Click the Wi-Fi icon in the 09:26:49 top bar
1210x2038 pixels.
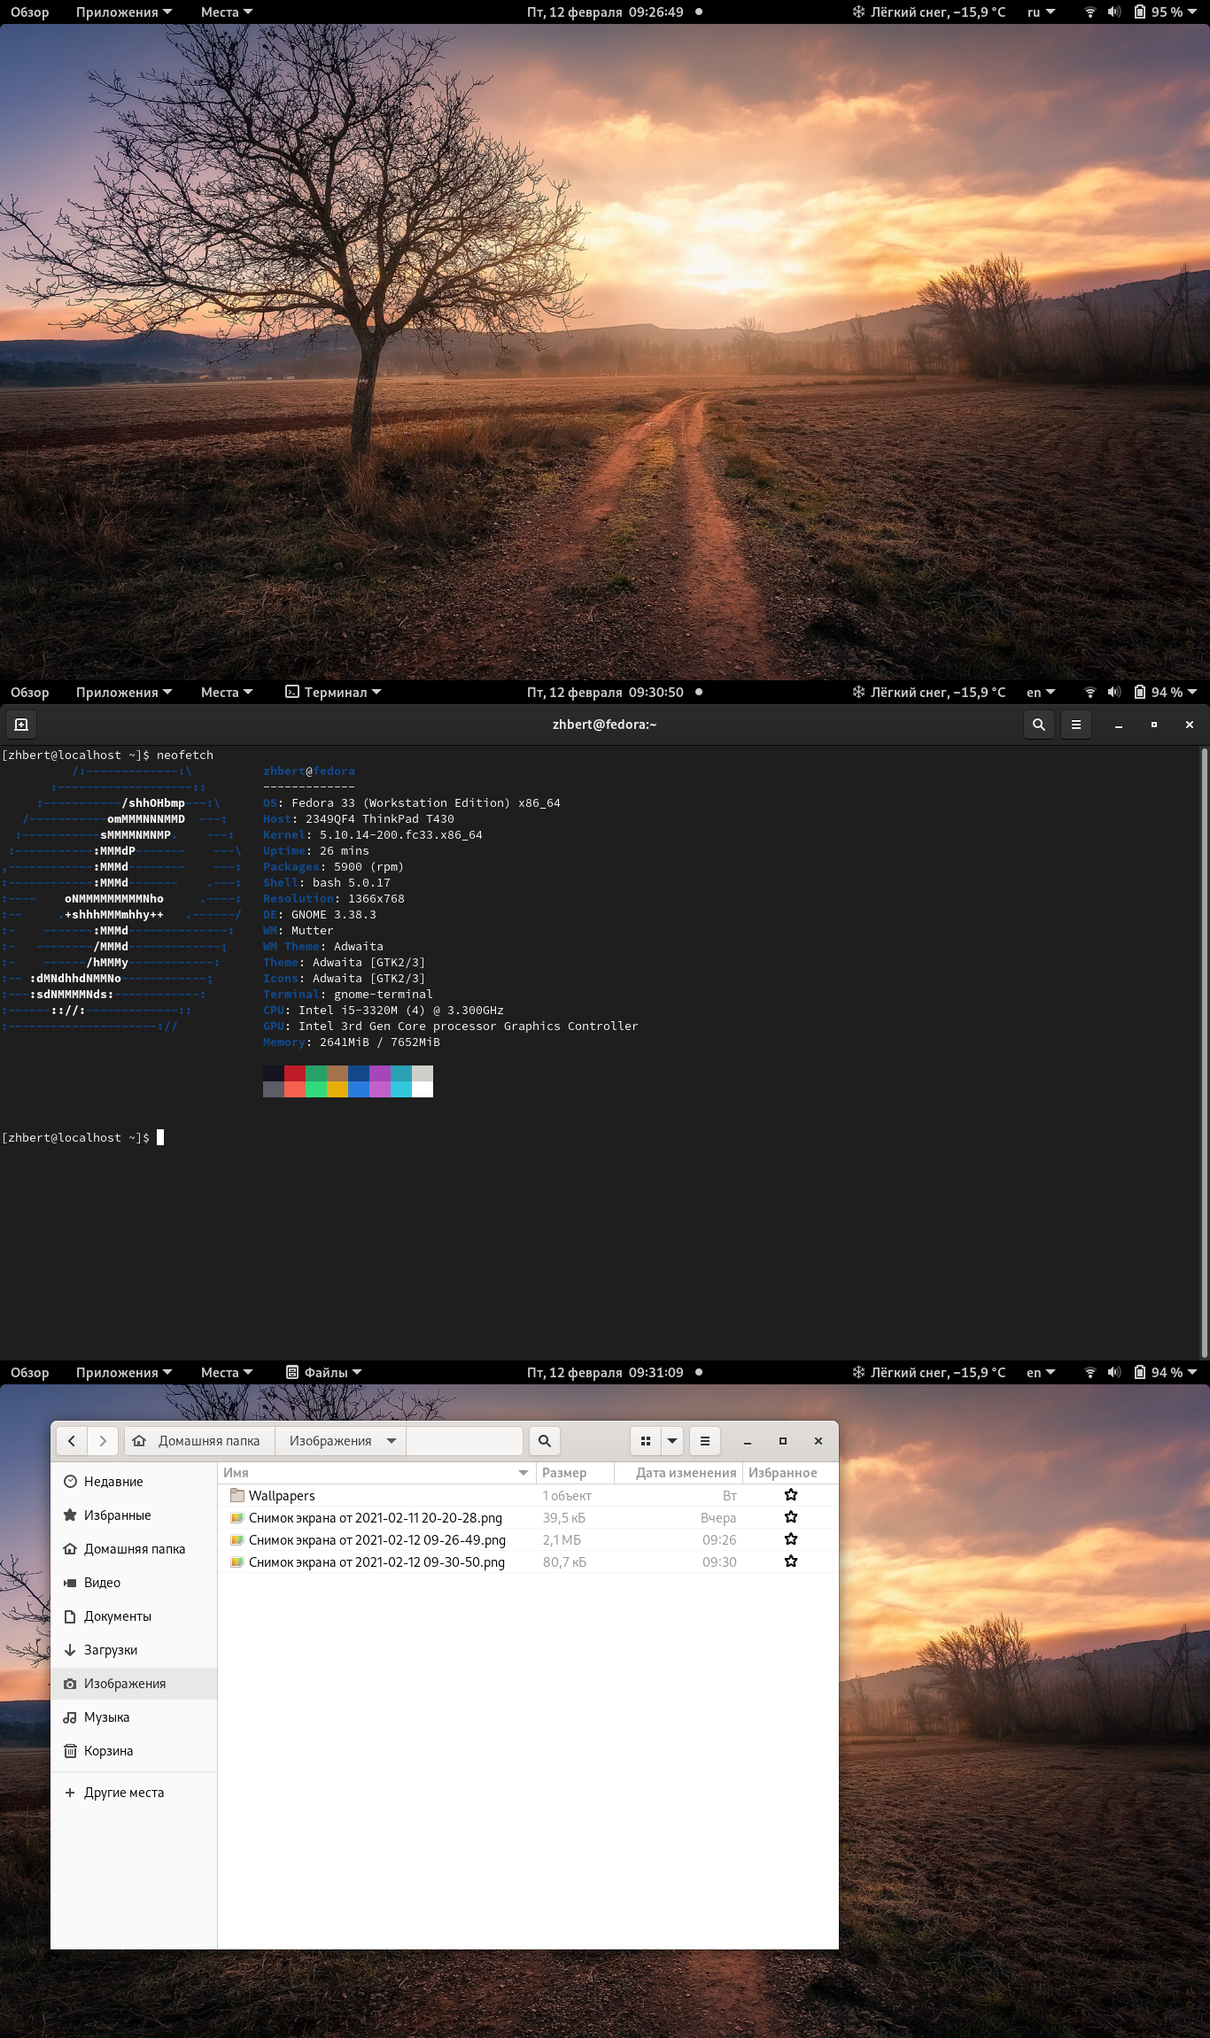[x=1090, y=12]
